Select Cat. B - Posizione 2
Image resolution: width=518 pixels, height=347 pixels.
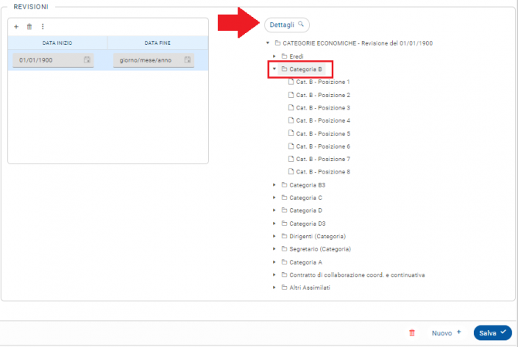click(323, 95)
